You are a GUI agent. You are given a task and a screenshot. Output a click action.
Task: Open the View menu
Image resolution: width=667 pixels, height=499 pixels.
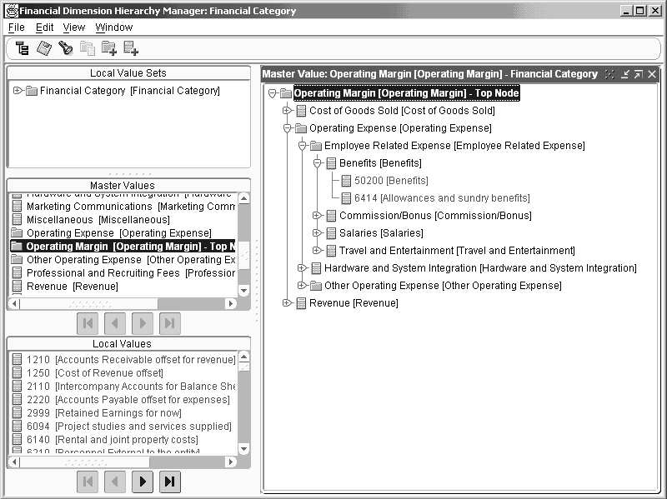tap(74, 27)
